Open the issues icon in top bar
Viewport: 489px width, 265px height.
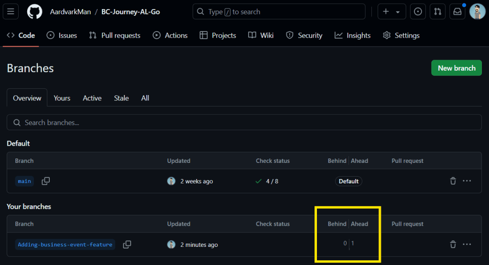[x=418, y=11]
